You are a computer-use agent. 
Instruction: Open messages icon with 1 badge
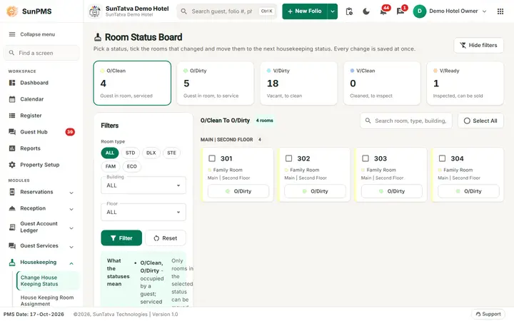tap(400, 11)
